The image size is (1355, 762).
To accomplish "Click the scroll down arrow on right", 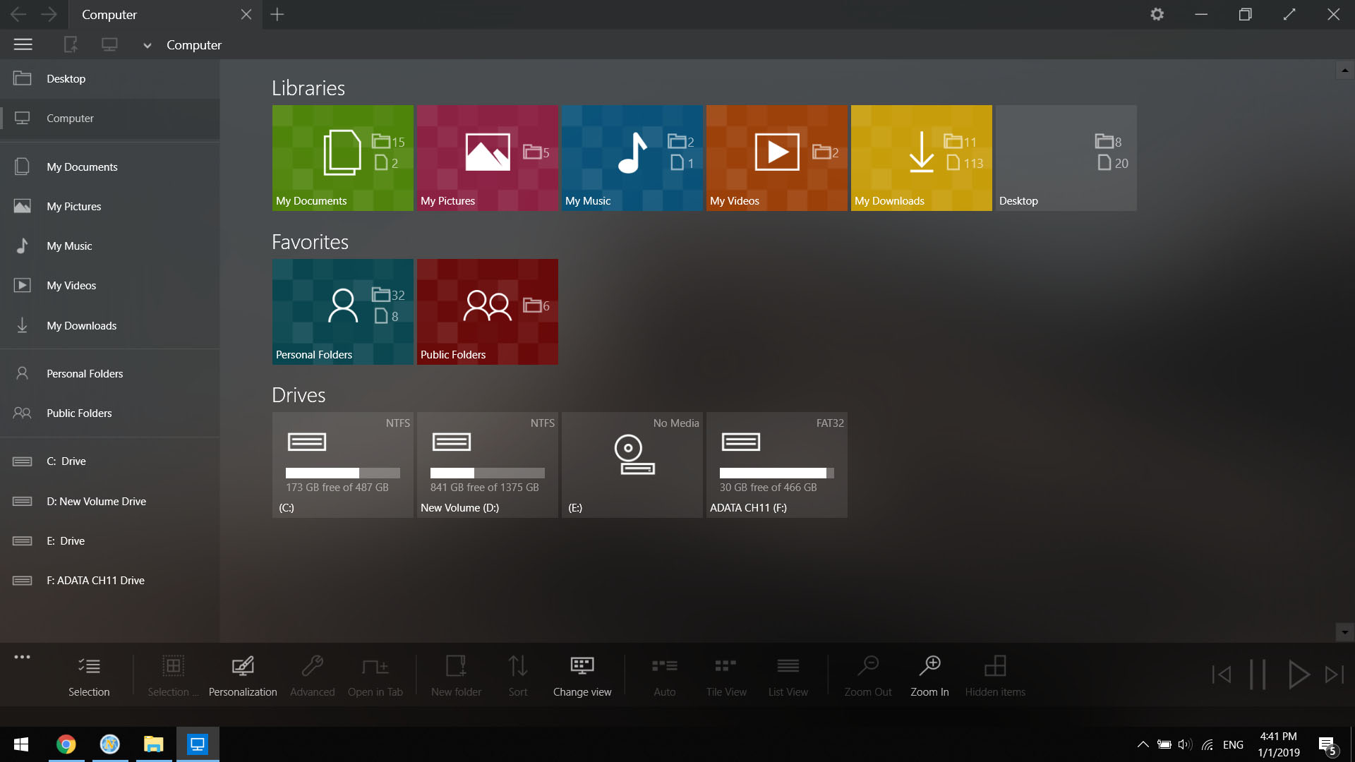I will click(1344, 632).
